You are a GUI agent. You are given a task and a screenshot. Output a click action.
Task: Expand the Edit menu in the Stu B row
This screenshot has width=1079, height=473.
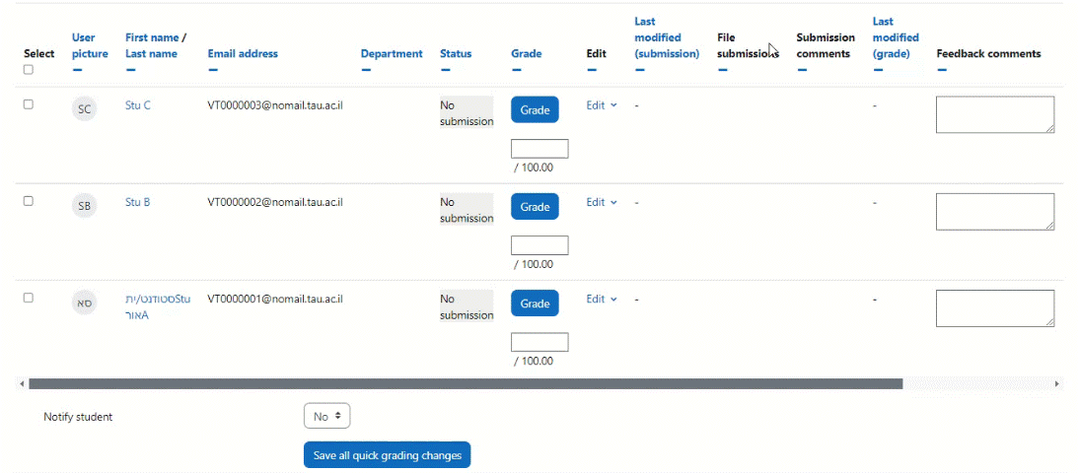[602, 202]
